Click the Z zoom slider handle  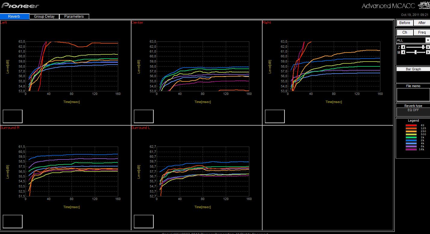point(423,47)
